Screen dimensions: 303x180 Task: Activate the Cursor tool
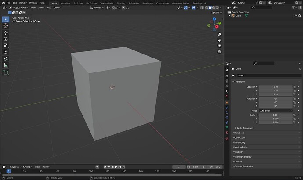[x=6, y=26]
